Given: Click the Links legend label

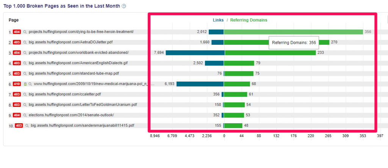Looking at the screenshot, I should coord(218,20).
